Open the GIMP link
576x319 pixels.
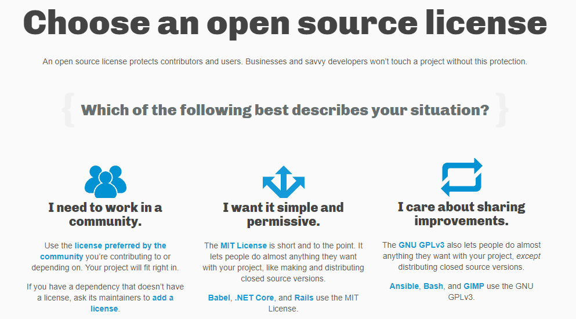click(x=474, y=287)
